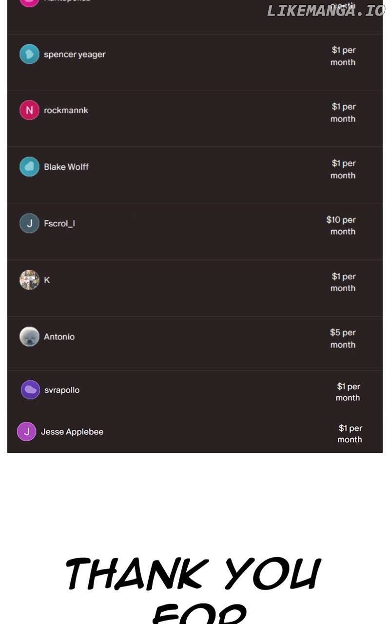Image resolution: width=390 pixels, height=624 pixels.
Task: Click the THANK YOU heading text
Action: [x=193, y=574]
